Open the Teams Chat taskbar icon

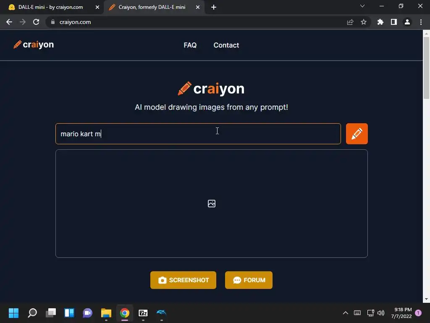(87, 313)
